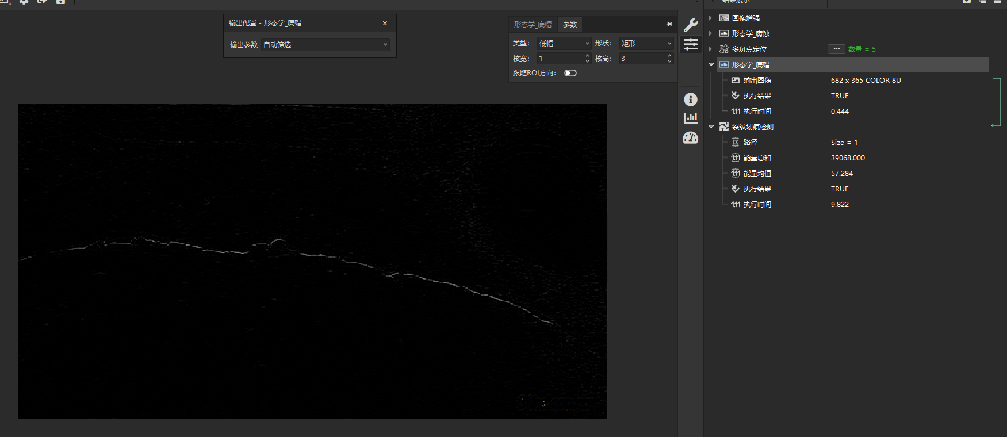The width and height of the screenshot is (1007, 437).
Task: Expand the 图像增强 tree node
Action: [x=710, y=18]
